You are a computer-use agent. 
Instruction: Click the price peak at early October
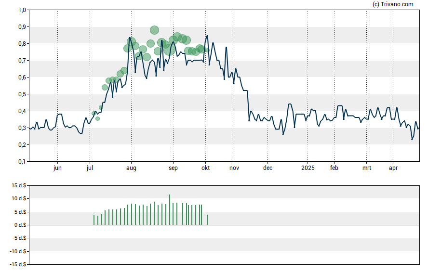point(207,36)
